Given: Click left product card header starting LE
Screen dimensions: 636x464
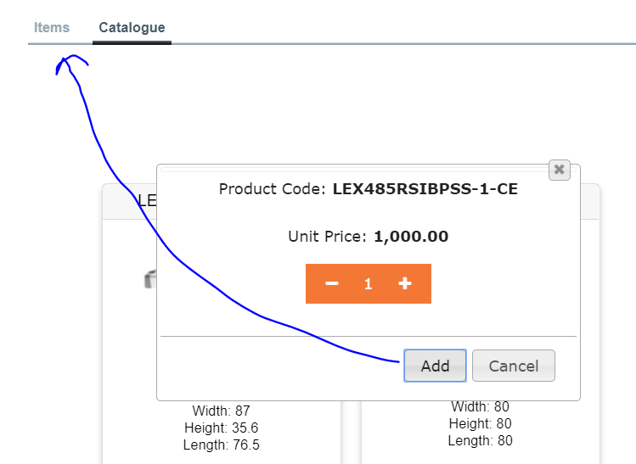Looking at the screenshot, I should 146,201.
